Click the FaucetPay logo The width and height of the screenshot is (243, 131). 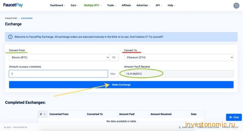tap(13, 5)
